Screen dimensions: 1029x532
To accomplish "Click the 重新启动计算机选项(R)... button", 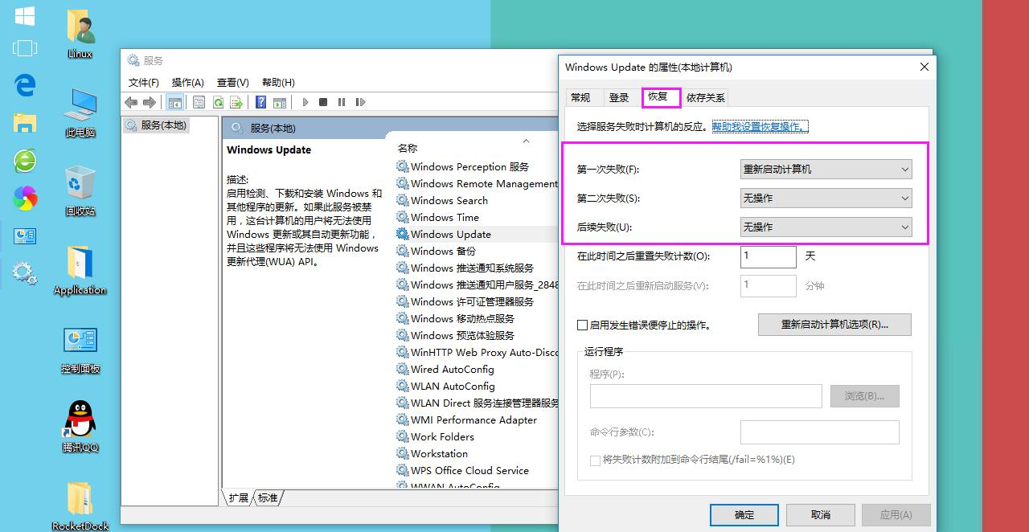I will pyautogui.click(x=834, y=325).
